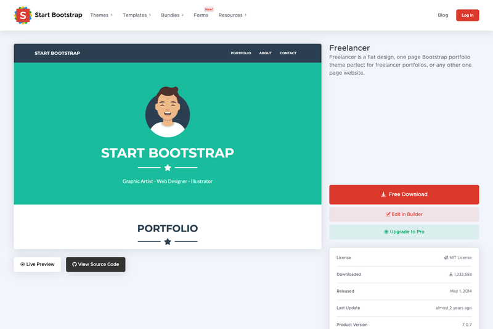The image size is (493, 329).
Task: Click the Free Download button
Action: (x=404, y=194)
